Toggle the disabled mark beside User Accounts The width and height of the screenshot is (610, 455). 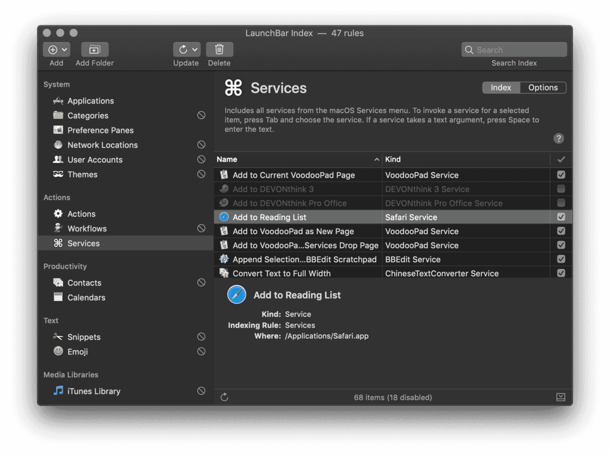[x=201, y=160]
